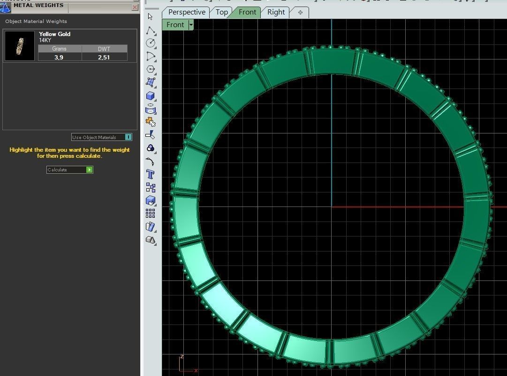Select the solid box tool
Screen dimensions: 507x376
click(x=151, y=96)
